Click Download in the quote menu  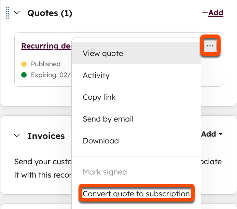tap(101, 141)
